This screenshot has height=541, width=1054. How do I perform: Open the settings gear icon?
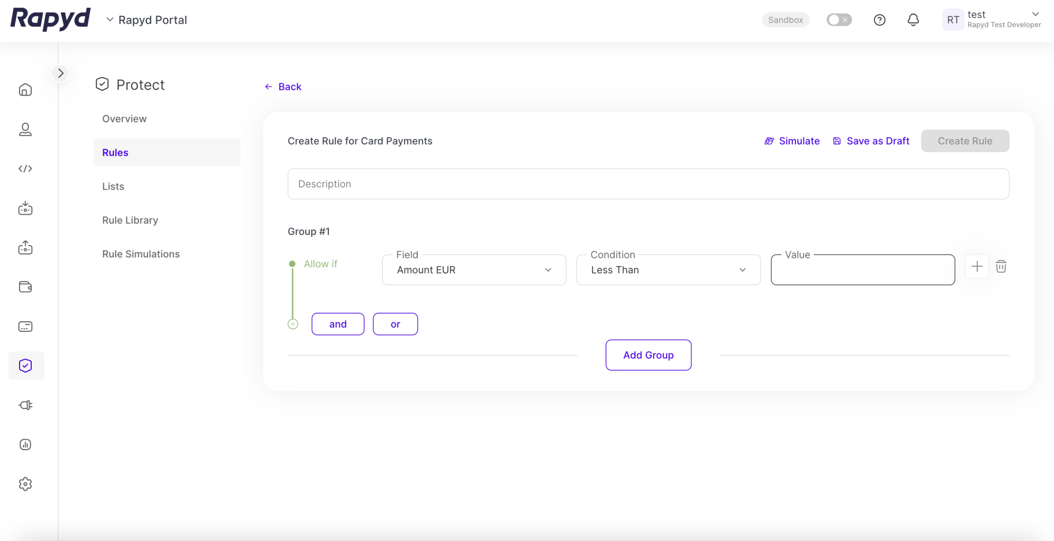pyautogui.click(x=25, y=484)
